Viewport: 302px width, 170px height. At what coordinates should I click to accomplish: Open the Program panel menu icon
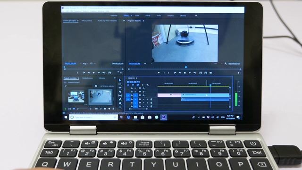[143, 21]
